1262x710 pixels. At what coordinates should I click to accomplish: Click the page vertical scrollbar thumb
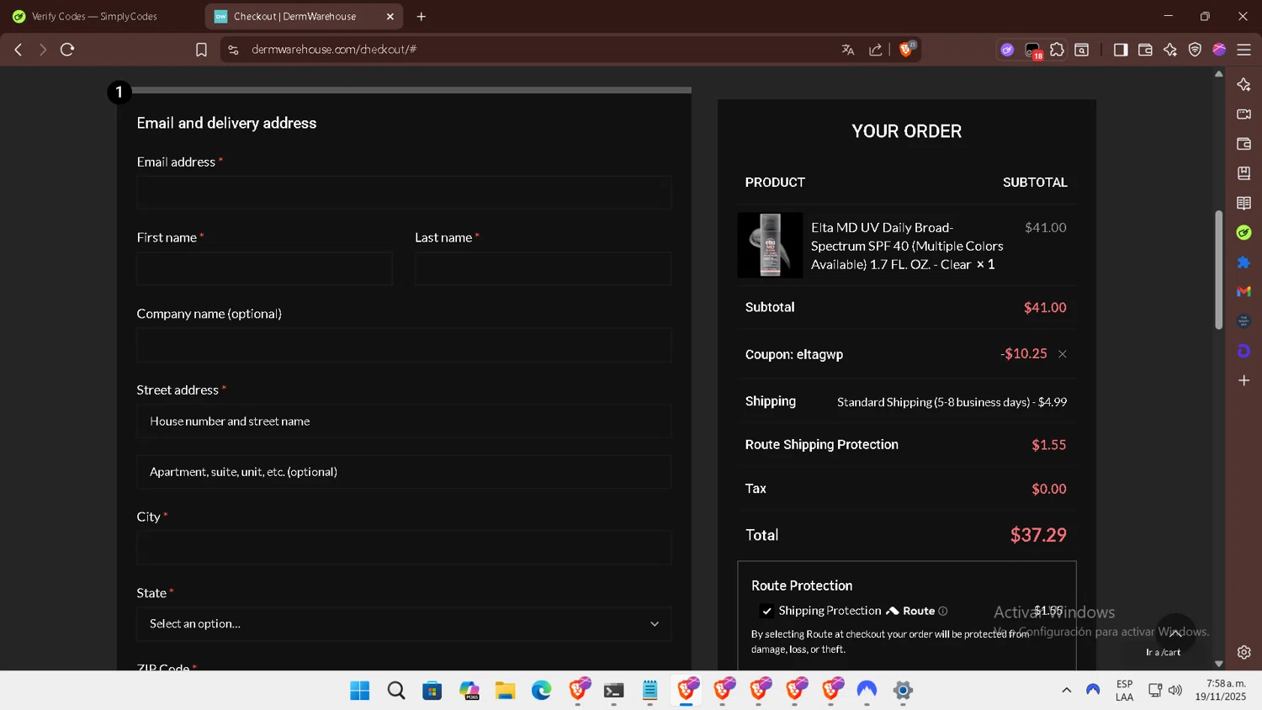tap(1218, 269)
